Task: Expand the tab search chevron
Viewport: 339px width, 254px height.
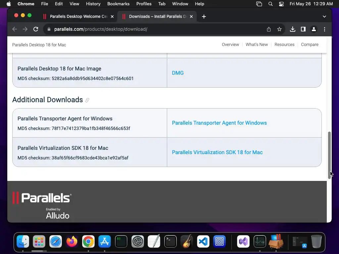Action: (x=324, y=17)
